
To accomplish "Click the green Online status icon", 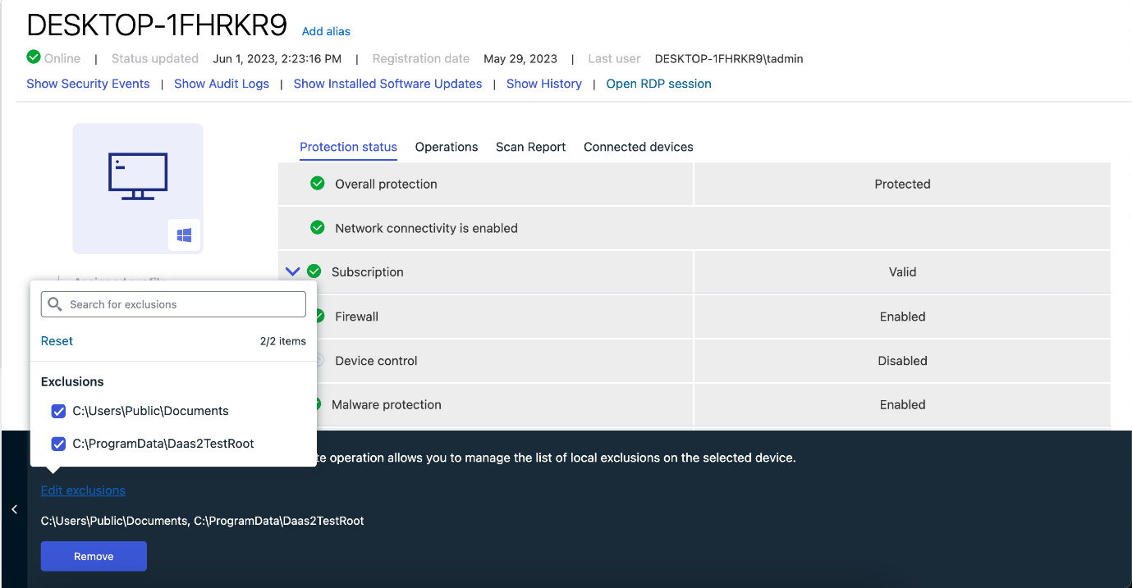I will [34, 57].
